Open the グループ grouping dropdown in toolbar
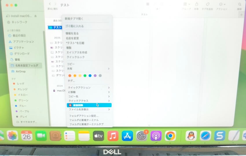The width and height of the screenshot is (246, 156). point(187,4)
